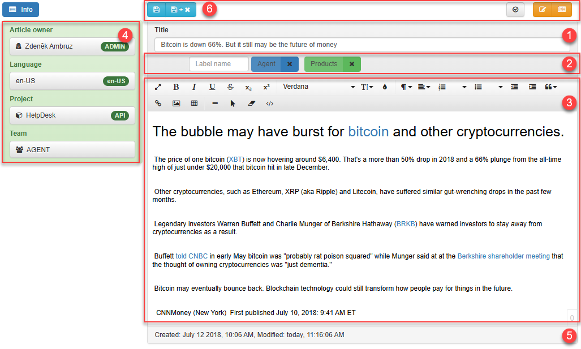Click the orange edit pencil button

542,10
